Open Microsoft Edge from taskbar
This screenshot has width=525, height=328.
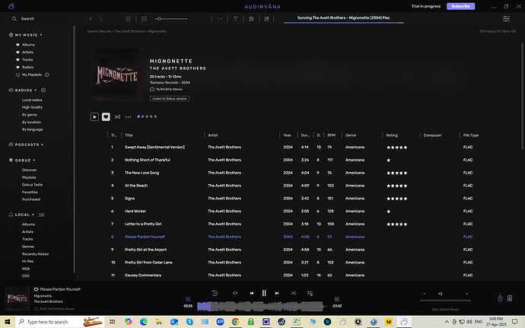pos(144,322)
